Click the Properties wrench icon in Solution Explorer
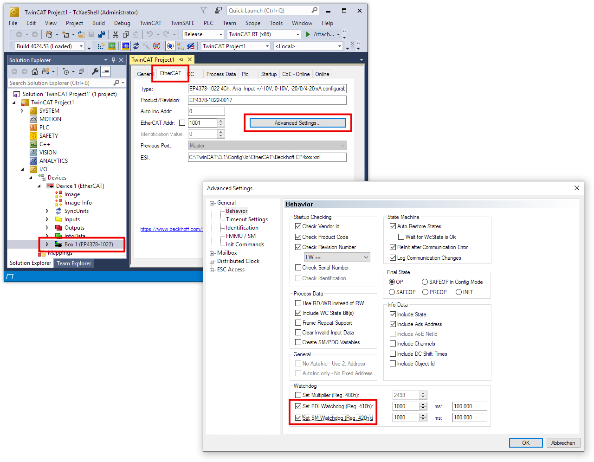The height and width of the screenshot is (462, 594). 95,71
